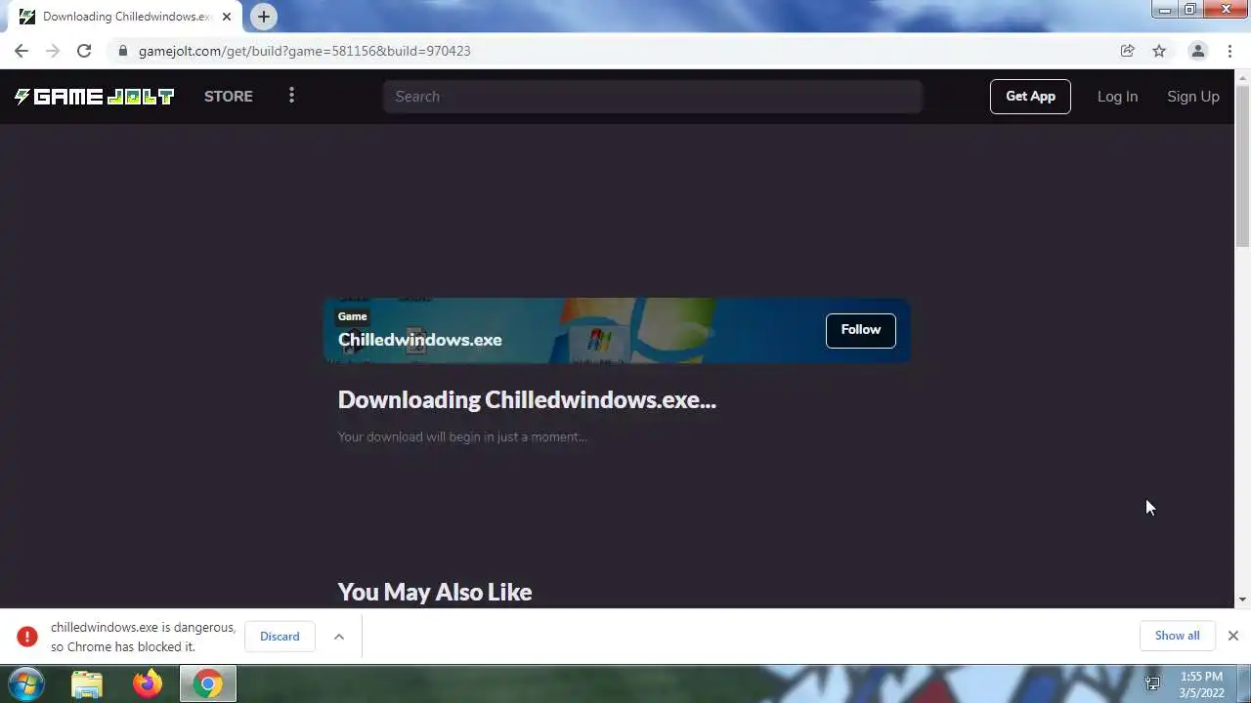Click the Chilledwindows.exe banner thumbnail
This screenshot has height=703, width=1251.
pyautogui.click(x=617, y=330)
